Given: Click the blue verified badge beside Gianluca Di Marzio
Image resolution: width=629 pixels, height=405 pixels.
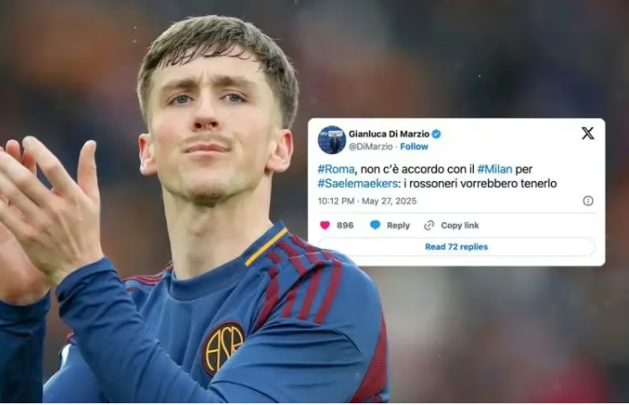Looking at the screenshot, I should click(436, 134).
